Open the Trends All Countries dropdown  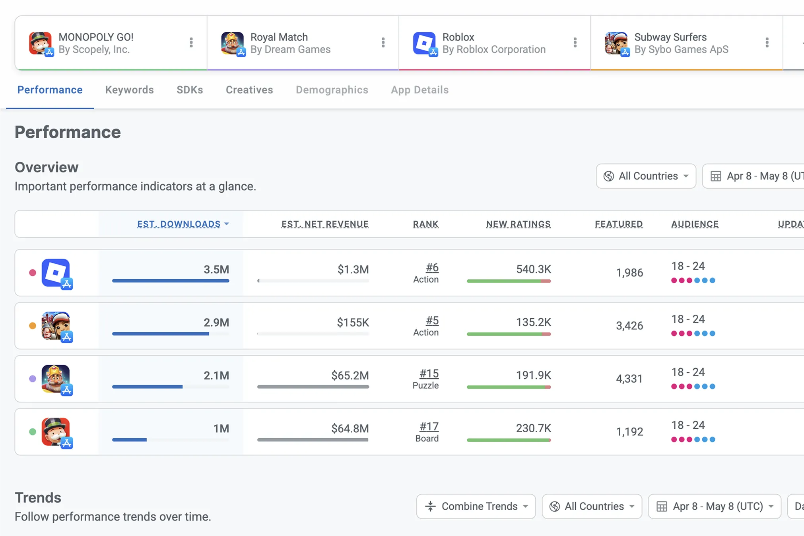592,506
